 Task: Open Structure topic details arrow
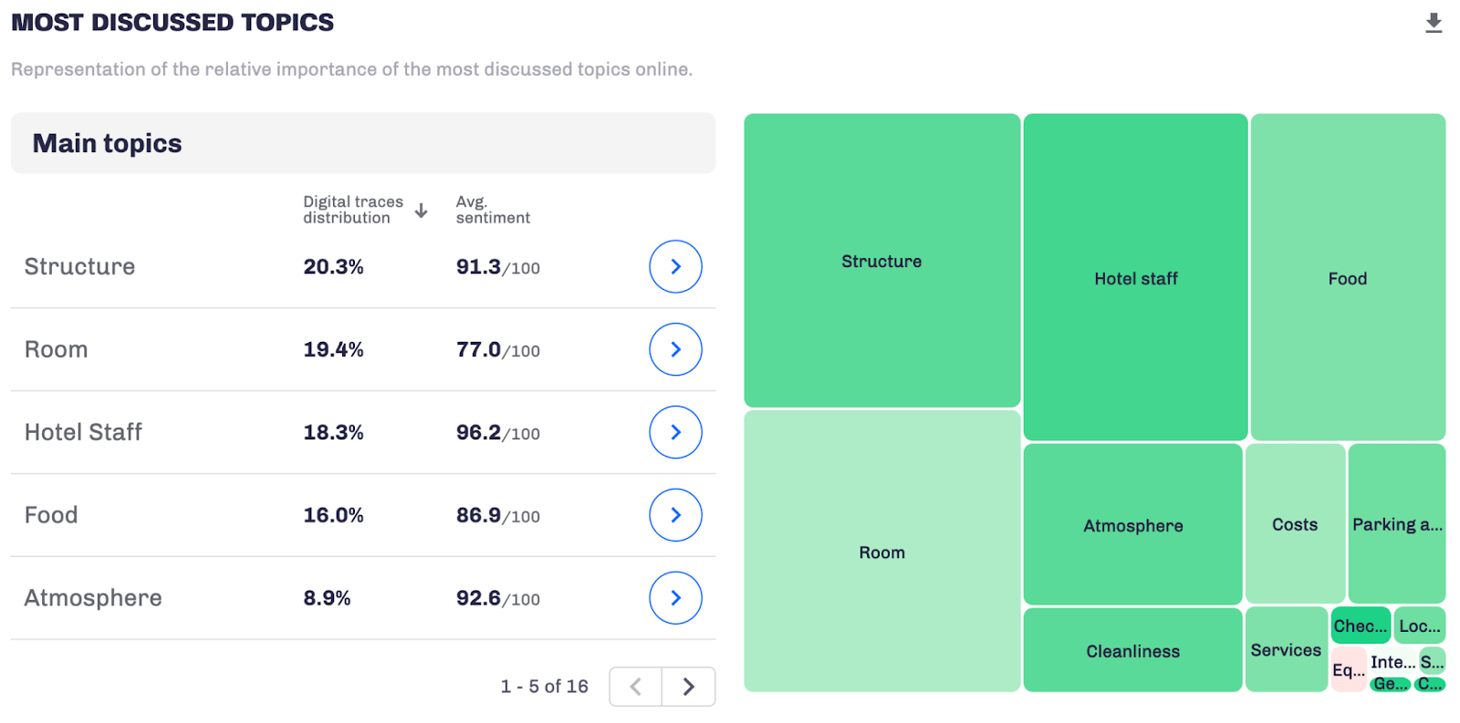(x=675, y=266)
